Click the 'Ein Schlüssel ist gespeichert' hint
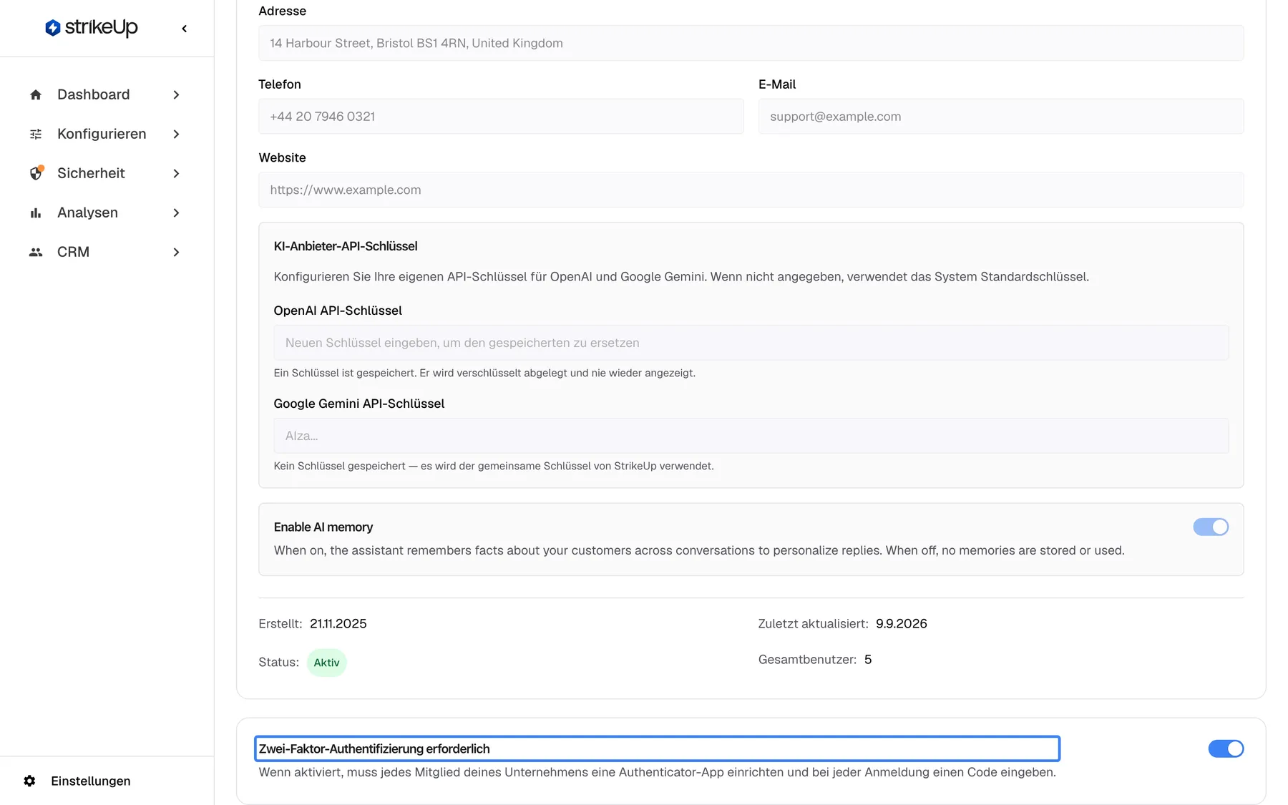This screenshot has width=1288, height=805. point(484,373)
